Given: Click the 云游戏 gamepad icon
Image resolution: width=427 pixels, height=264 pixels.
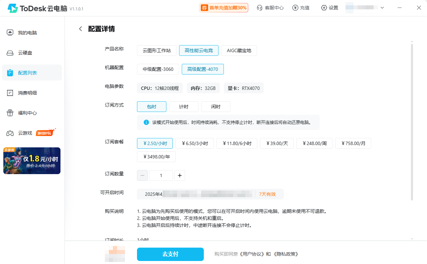Looking at the screenshot, I should pos(10,133).
